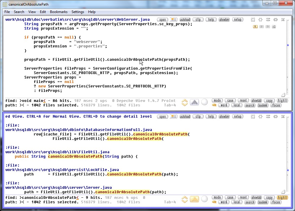Screen dimensions: 295x211
Task: Click the orange speech bubble icon in lower pane
Action: [214, 202]
